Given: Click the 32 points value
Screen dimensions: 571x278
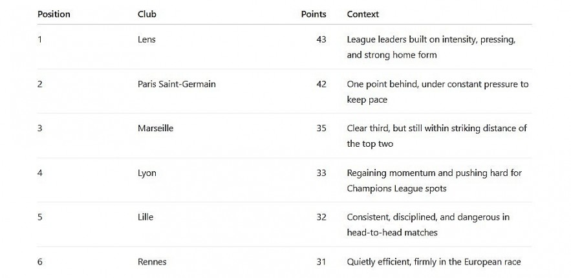Looking at the screenshot, I should pos(321,217).
